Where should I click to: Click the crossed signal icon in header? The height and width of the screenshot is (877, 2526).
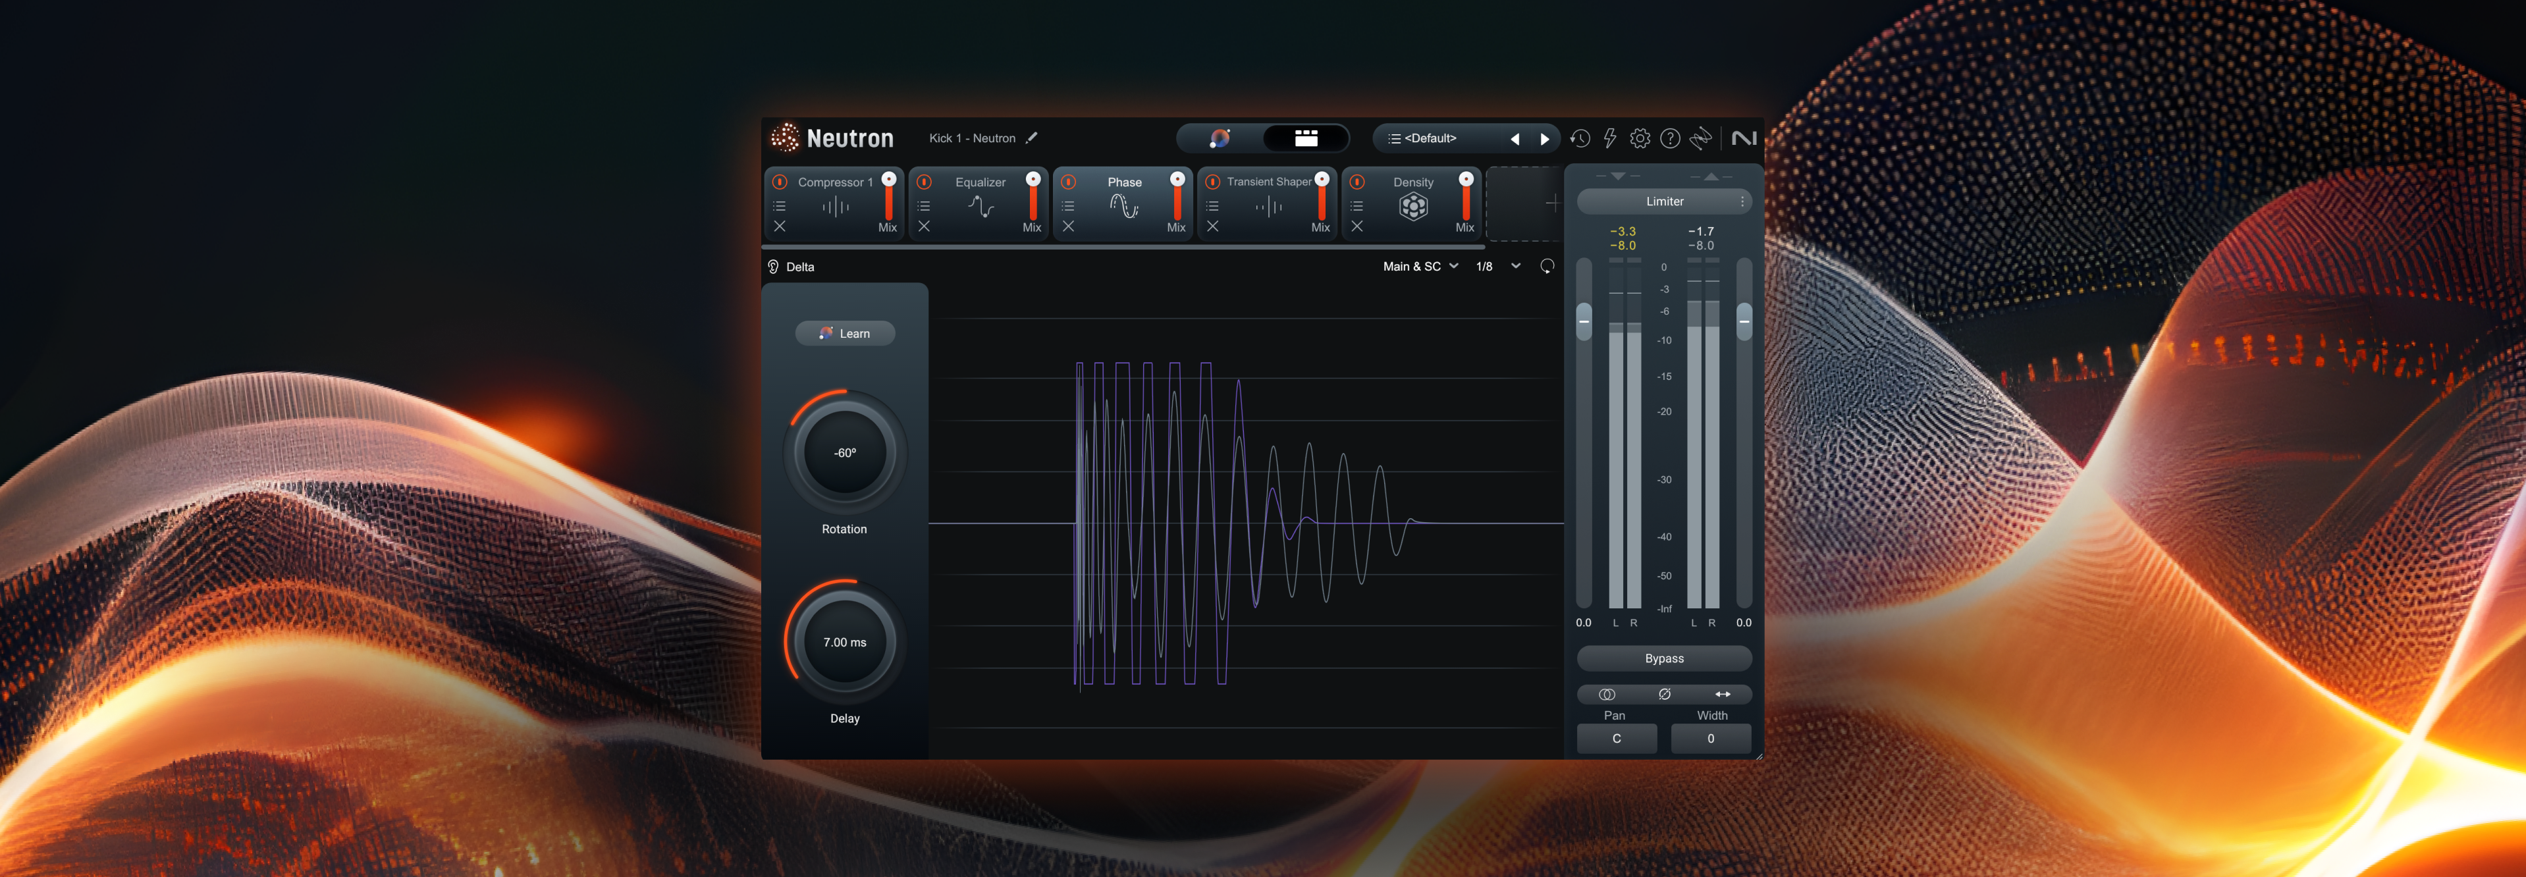click(x=1700, y=138)
